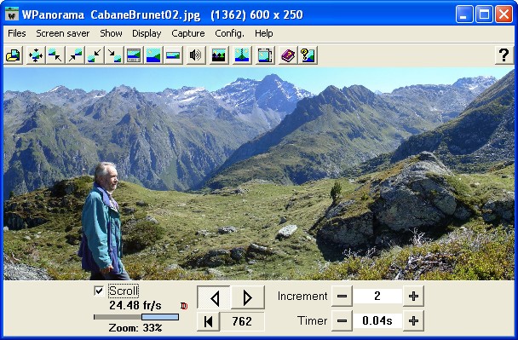This screenshot has width=518, height=340.
Task: Toggle sound with the speaker icon
Action: [x=195, y=55]
